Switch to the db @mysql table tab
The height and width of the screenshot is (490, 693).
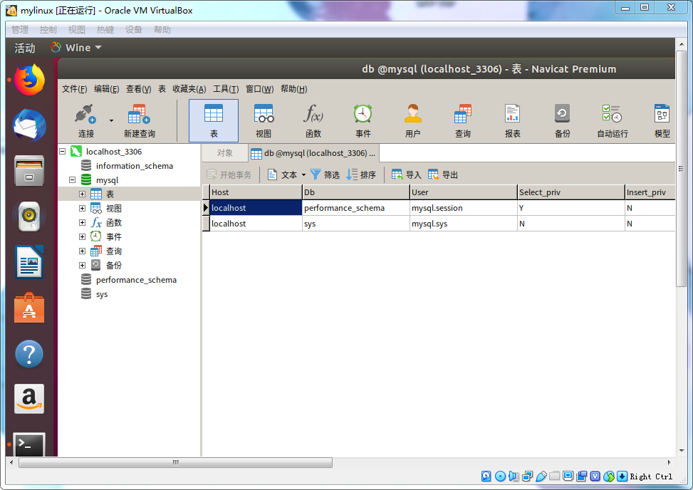(x=313, y=153)
